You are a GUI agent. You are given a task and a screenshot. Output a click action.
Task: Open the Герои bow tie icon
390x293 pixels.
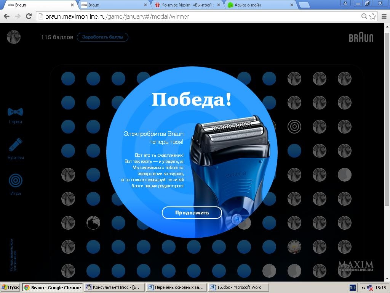15,112
